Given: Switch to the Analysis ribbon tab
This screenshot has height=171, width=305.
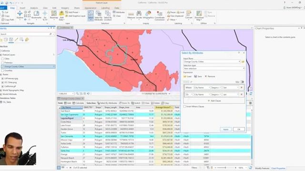Looking at the screenshot, I should point(34,8).
